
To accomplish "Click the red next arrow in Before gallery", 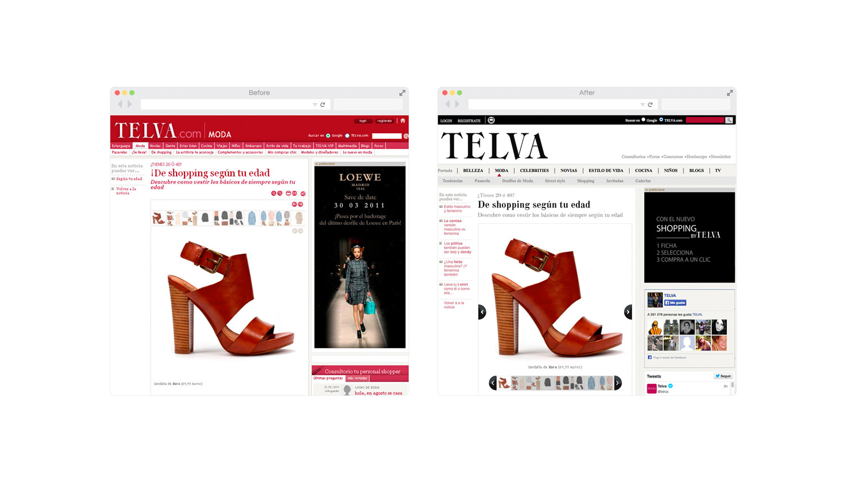I will 300,204.
